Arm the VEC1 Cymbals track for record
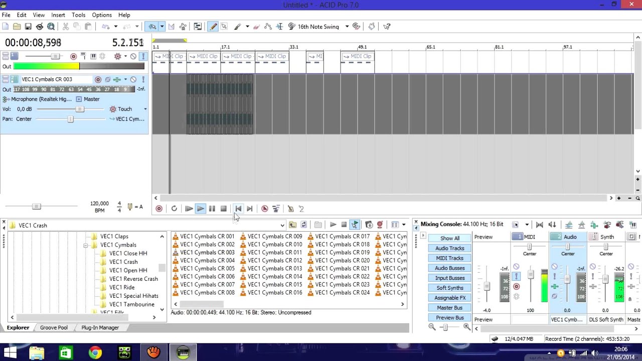 (x=98, y=79)
